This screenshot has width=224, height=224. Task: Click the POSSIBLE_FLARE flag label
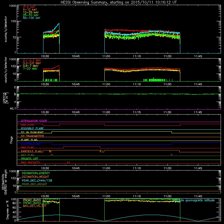[32, 129]
